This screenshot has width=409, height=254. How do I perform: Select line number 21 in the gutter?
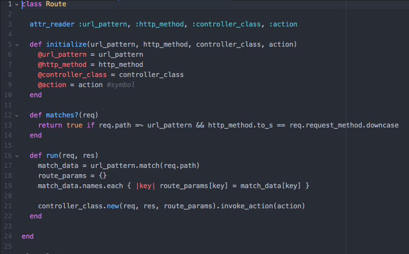point(8,206)
